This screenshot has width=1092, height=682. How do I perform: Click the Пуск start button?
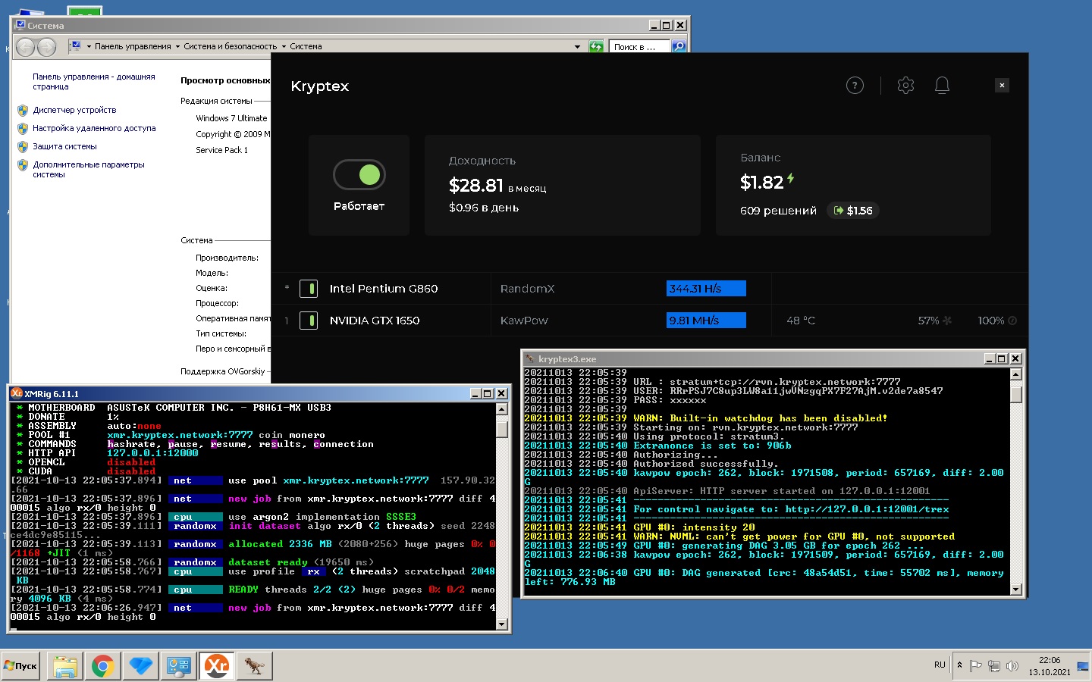click(x=20, y=666)
